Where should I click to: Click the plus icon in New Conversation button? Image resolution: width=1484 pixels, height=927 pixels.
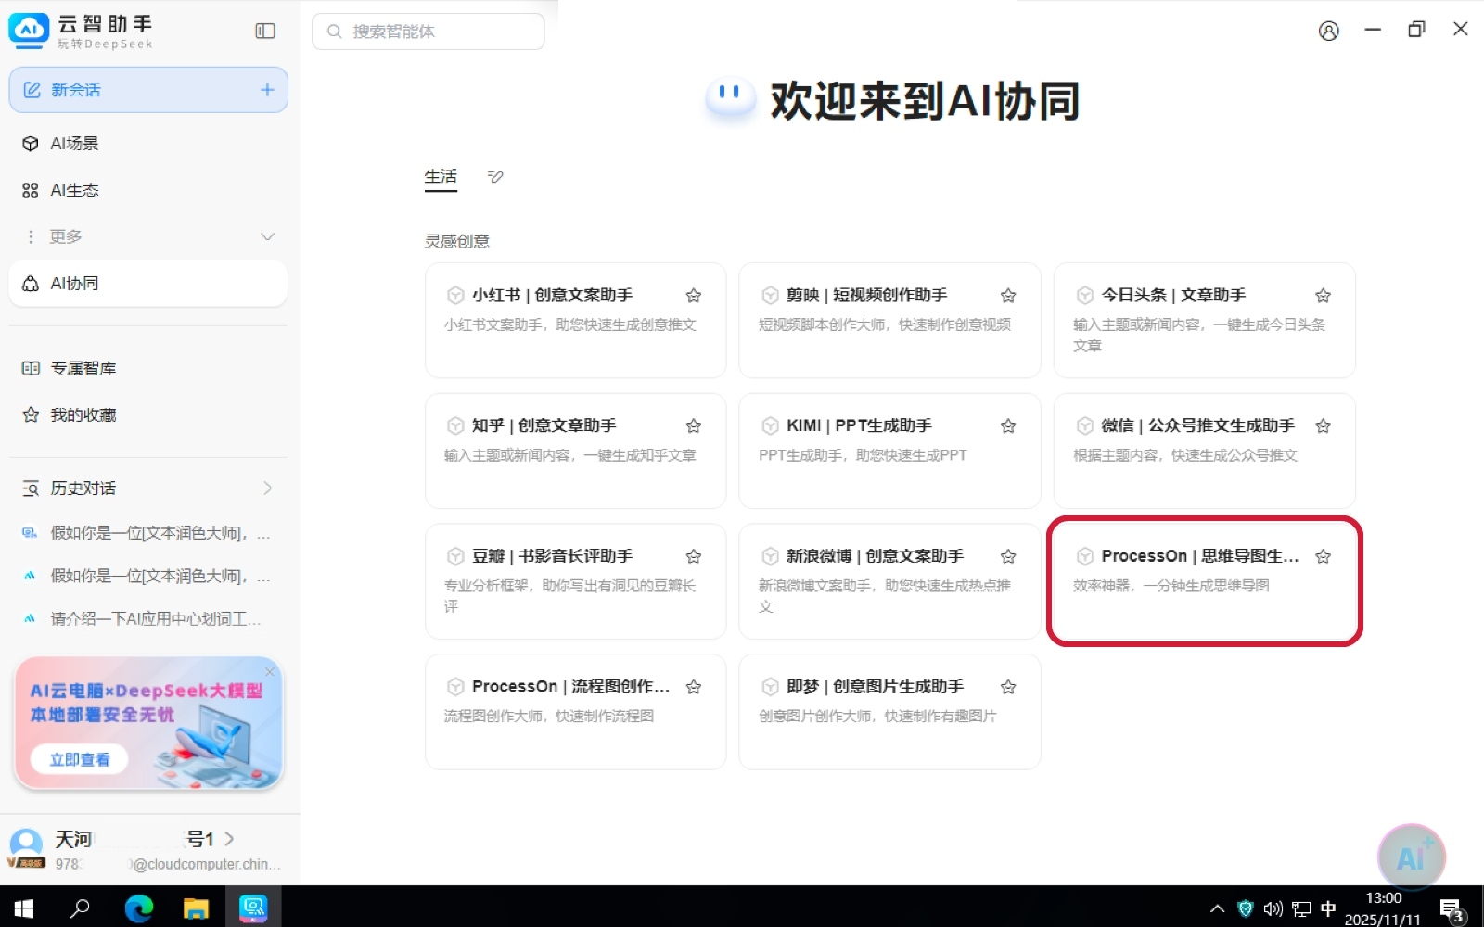tap(267, 90)
